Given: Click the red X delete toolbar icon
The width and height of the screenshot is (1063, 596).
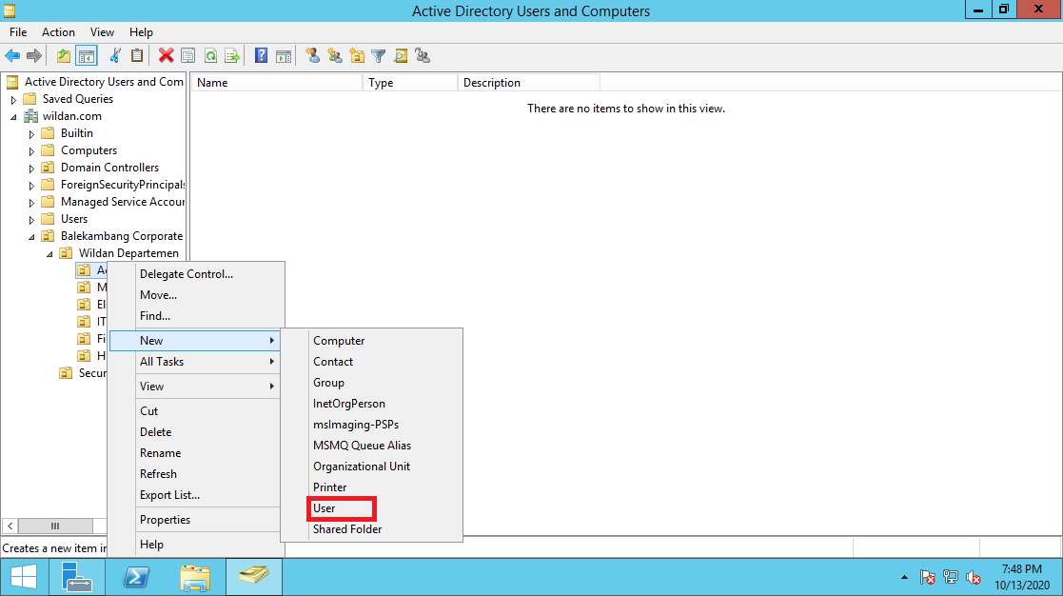Looking at the screenshot, I should pos(165,55).
